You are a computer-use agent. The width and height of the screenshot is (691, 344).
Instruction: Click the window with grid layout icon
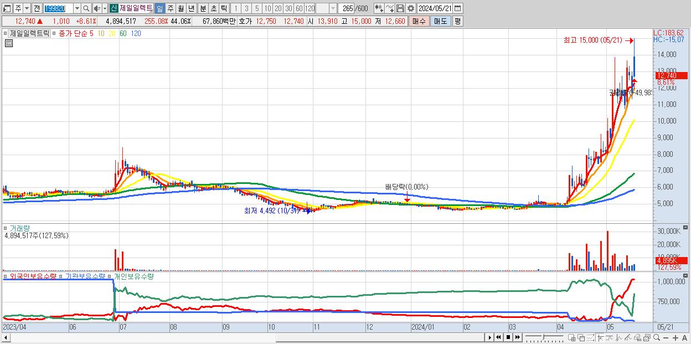tap(572, 337)
